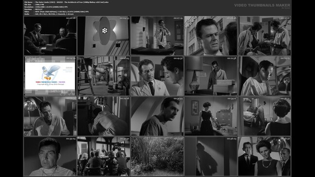This screenshot has width=315, height=177.
Task: Select thumbnail of woman wearing pearl necklace
Action: (x=265, y=156)
